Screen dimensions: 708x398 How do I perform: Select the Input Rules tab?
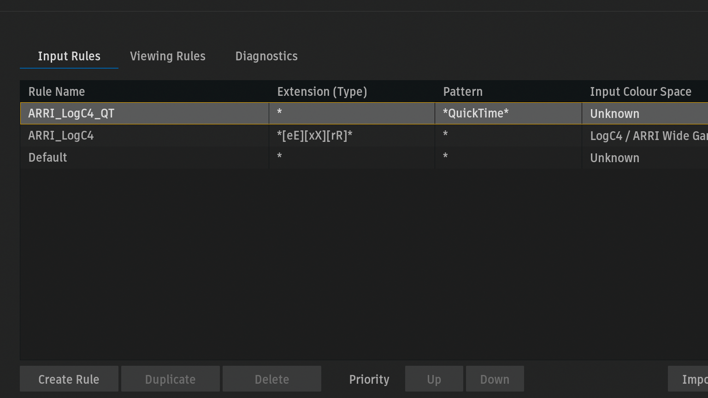point(69,56)
